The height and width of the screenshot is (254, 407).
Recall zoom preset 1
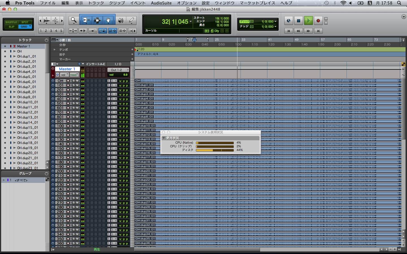[x=41, y=31]
